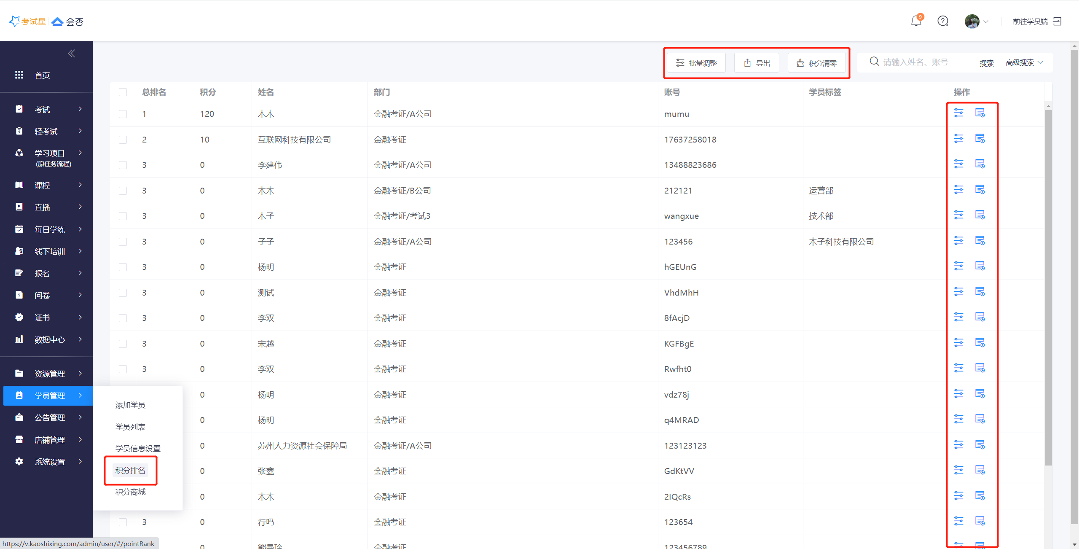Viewport: 1079px width, 549px height.
Task: Check the checkbox for rank 1 row
Action: click(x=123, y=114)
